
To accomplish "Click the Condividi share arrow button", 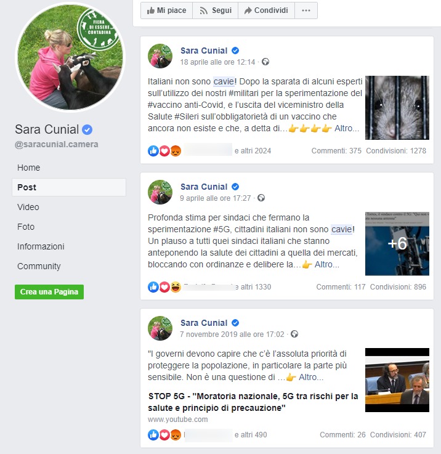I will [266, 10].
